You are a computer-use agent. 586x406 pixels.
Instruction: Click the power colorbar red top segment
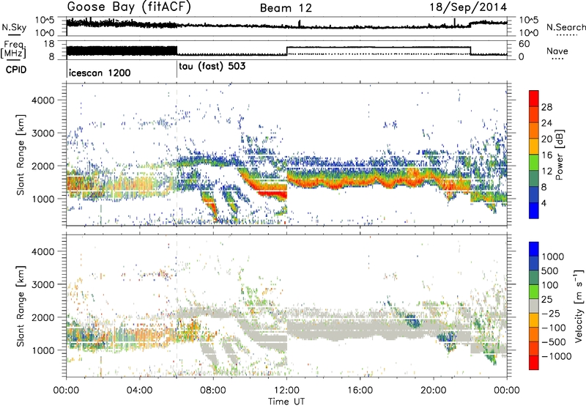(534, 99)
